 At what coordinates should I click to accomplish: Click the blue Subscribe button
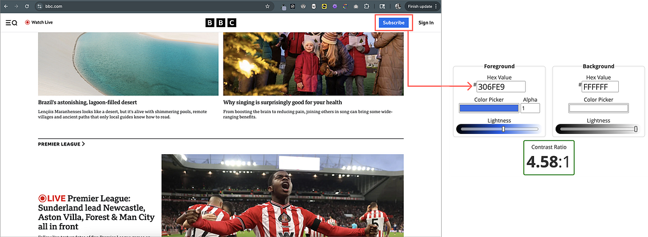pyautogui.click(x=394, y=23)
